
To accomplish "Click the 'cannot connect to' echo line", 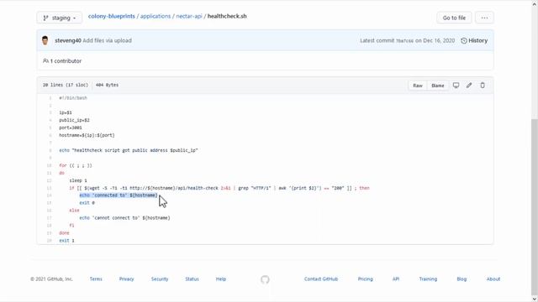I will [x=124, y=218].
